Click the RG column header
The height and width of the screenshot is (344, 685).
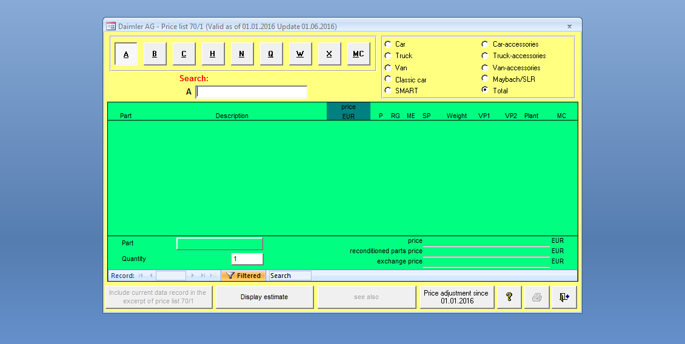click(395, 116)
